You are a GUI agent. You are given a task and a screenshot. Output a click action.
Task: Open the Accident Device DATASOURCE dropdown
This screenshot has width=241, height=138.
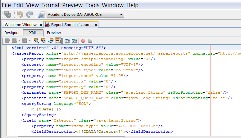[85, 14]
